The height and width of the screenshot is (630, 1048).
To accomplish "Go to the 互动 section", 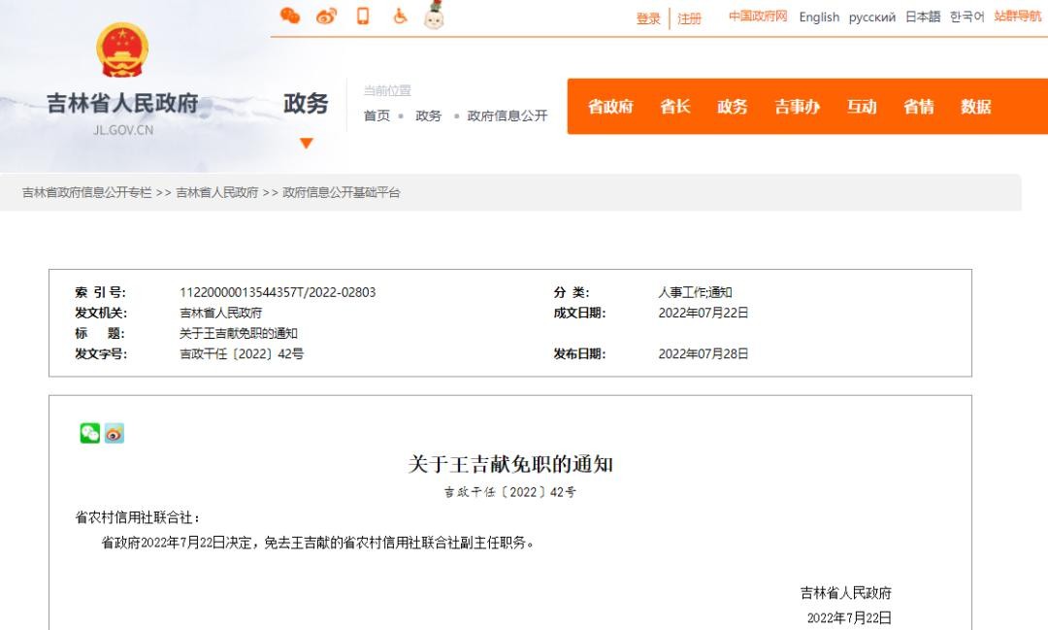I will pos(862,107).
